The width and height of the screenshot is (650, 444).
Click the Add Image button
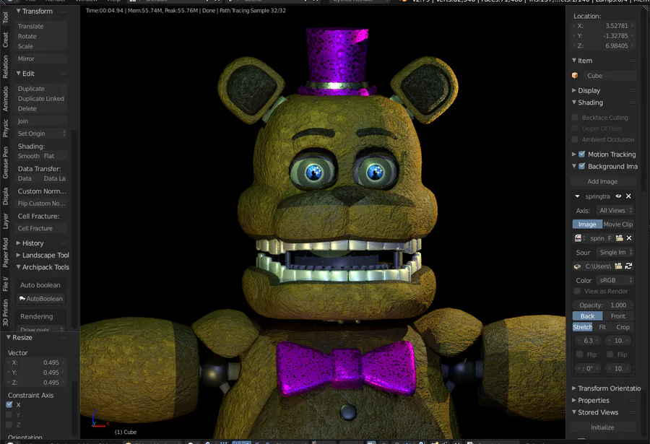click(x=603, y=181)
